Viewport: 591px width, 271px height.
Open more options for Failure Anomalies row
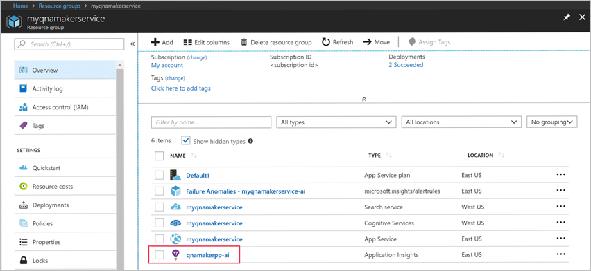[561, 191]
